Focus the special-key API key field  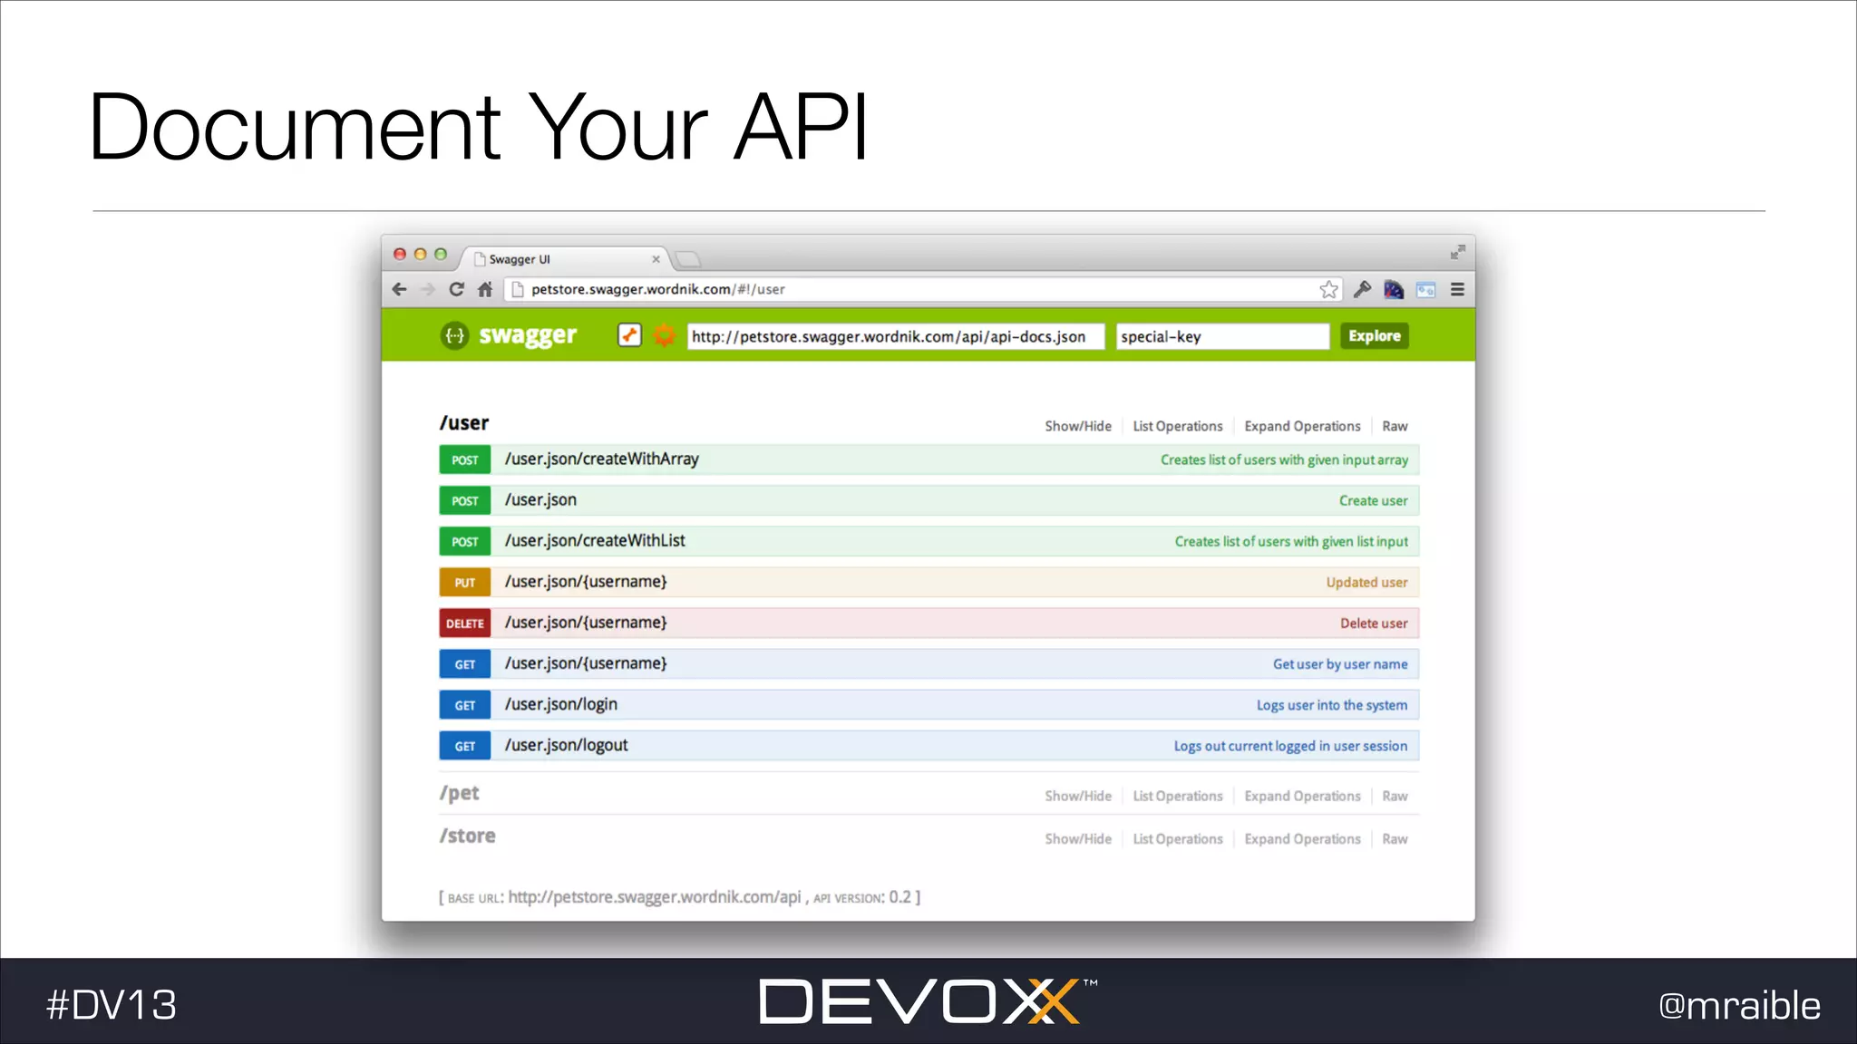1221,336
